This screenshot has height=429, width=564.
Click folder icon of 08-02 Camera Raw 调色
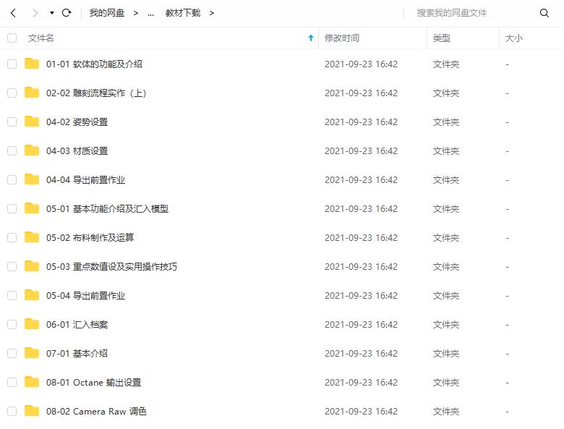32,411
